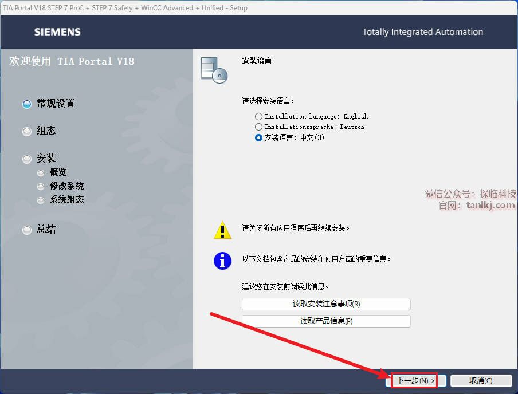Click the 组态 step label
Viewport: 518px width, 394px height.
46,131
